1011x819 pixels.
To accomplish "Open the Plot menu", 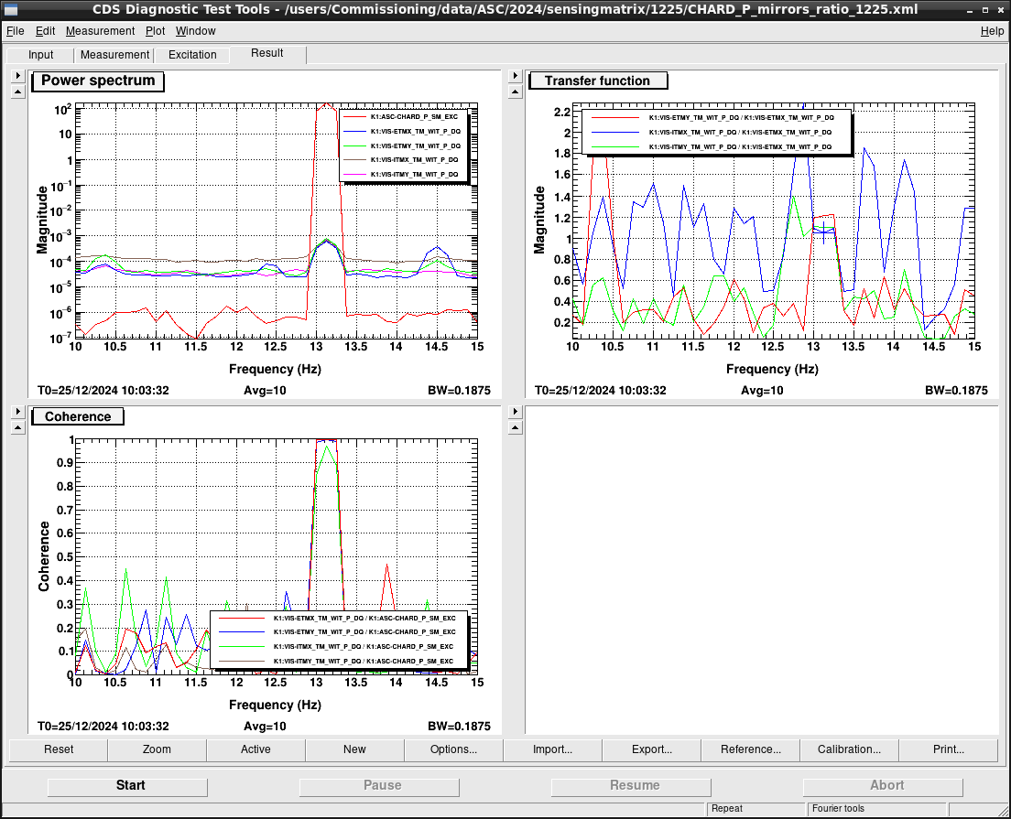I will [x=155, y=31].
